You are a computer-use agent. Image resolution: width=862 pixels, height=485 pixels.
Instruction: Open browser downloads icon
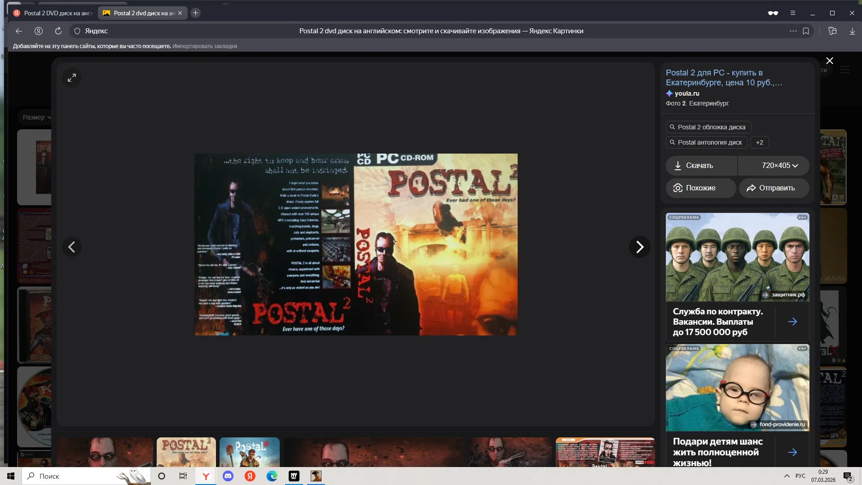[852, 31]
